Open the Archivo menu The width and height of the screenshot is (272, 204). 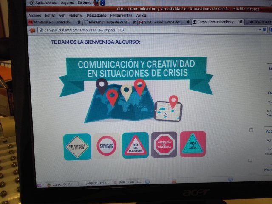[35, 15]
